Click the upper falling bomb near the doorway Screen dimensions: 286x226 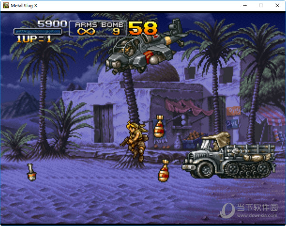(x=159, y=127)
